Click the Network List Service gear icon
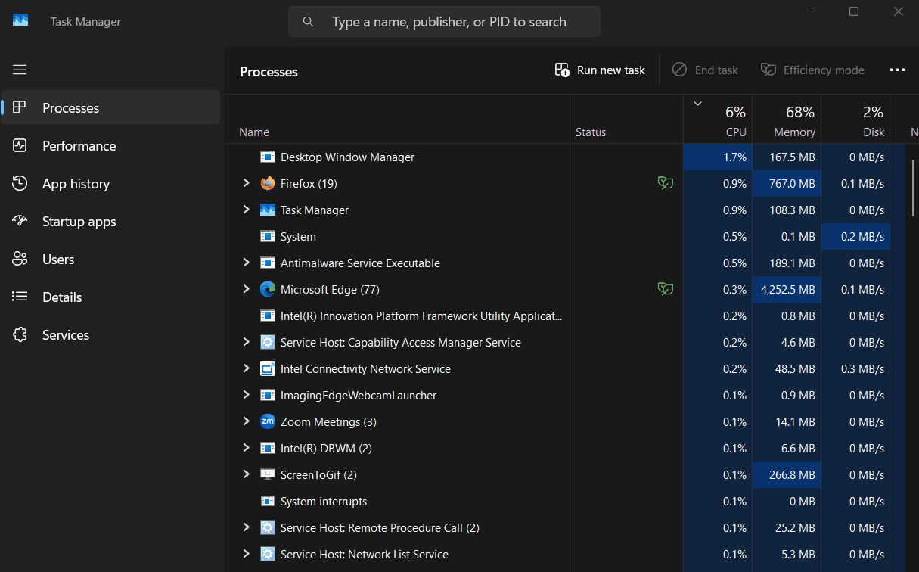The height and width of the screenshot is (572, 919). click(268, 554)
